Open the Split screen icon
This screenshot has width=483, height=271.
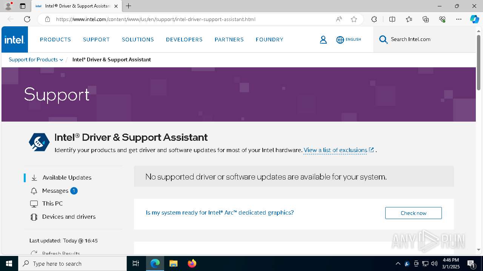392,19
